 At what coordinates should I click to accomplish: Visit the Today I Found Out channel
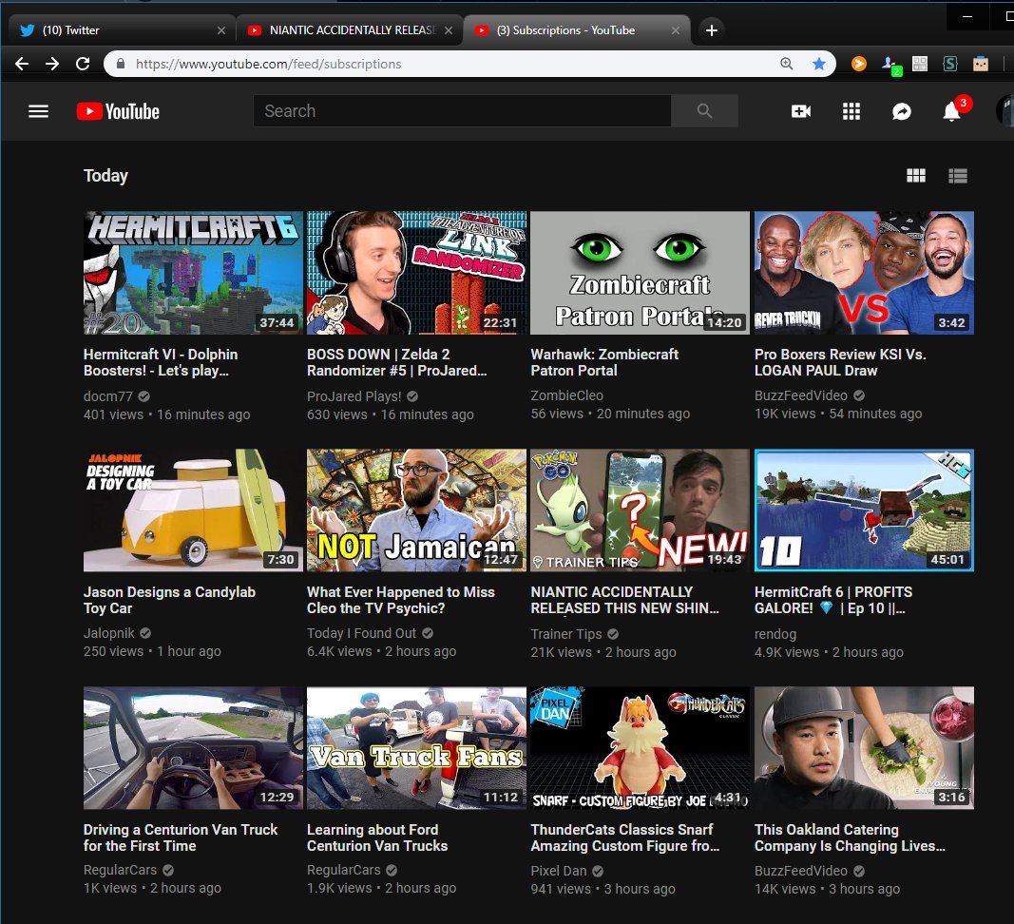[x=361, y=633]
